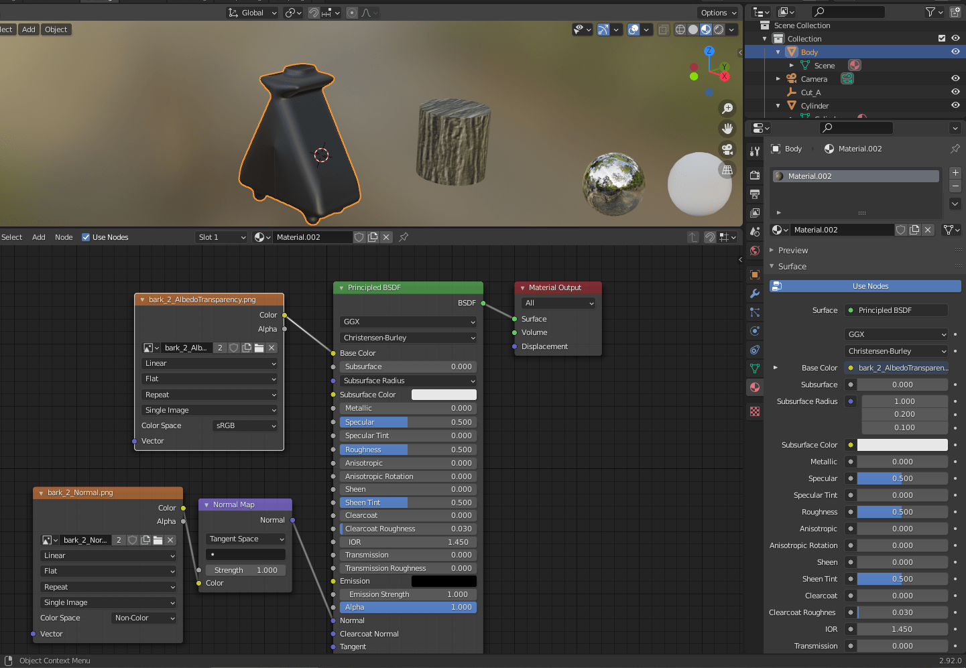Switch viewport to Rendered shading mode
This screenshot has height=668, width=966.
pyautogui.click(x=718, y=29)
